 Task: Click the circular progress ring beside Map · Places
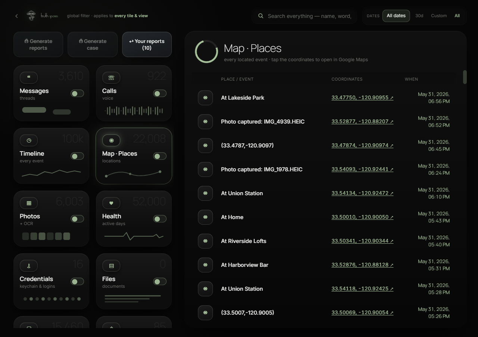point(207,52)
